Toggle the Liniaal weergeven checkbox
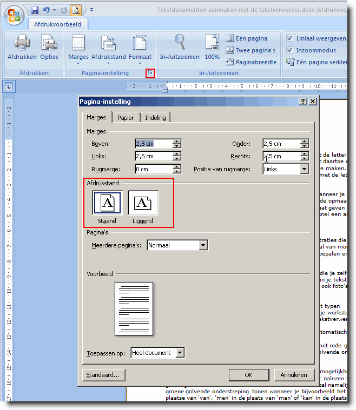This screenshot has height=410, width=356. click(x=290, y=38)
